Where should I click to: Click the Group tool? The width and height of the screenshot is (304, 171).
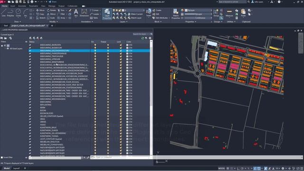point(216,13)
